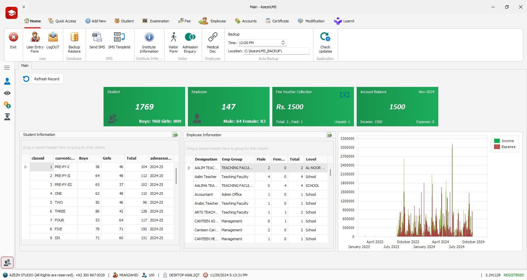Toggle the Income series in chart legend
This screenshot has height=280, width=527.
tap(504, 141)
